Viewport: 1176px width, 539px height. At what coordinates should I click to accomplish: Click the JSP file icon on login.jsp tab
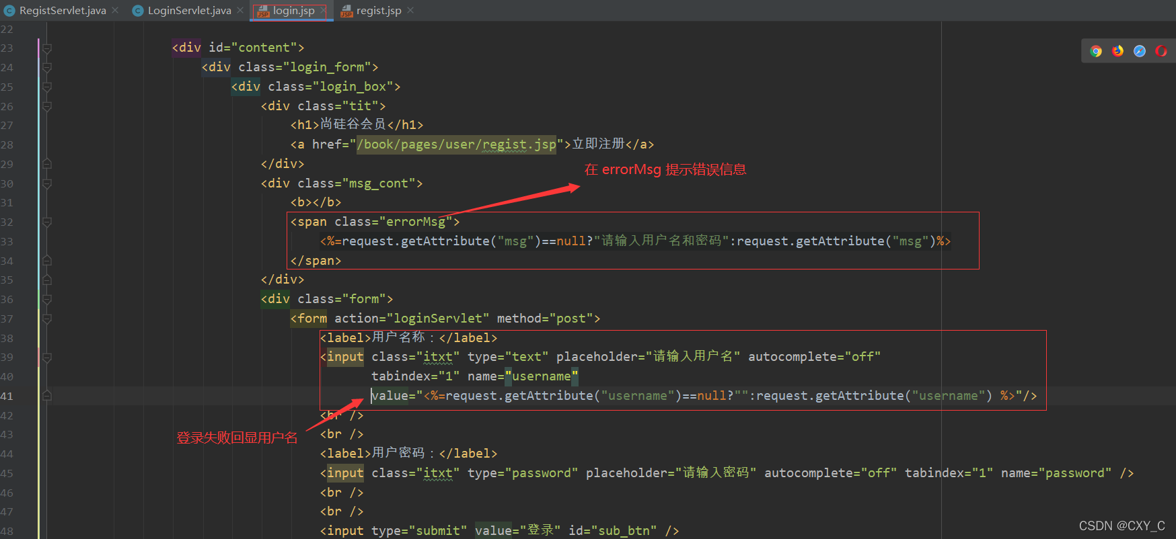263,11
